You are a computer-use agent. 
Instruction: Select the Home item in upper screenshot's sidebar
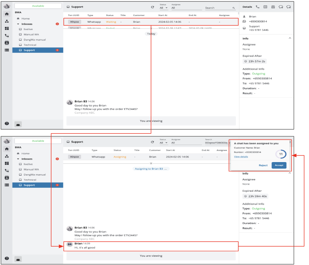click(x=25, y=18)
